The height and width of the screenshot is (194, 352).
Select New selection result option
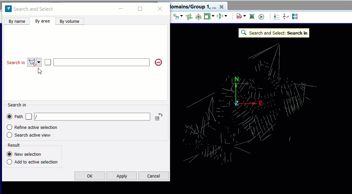(x=9, y=154)
